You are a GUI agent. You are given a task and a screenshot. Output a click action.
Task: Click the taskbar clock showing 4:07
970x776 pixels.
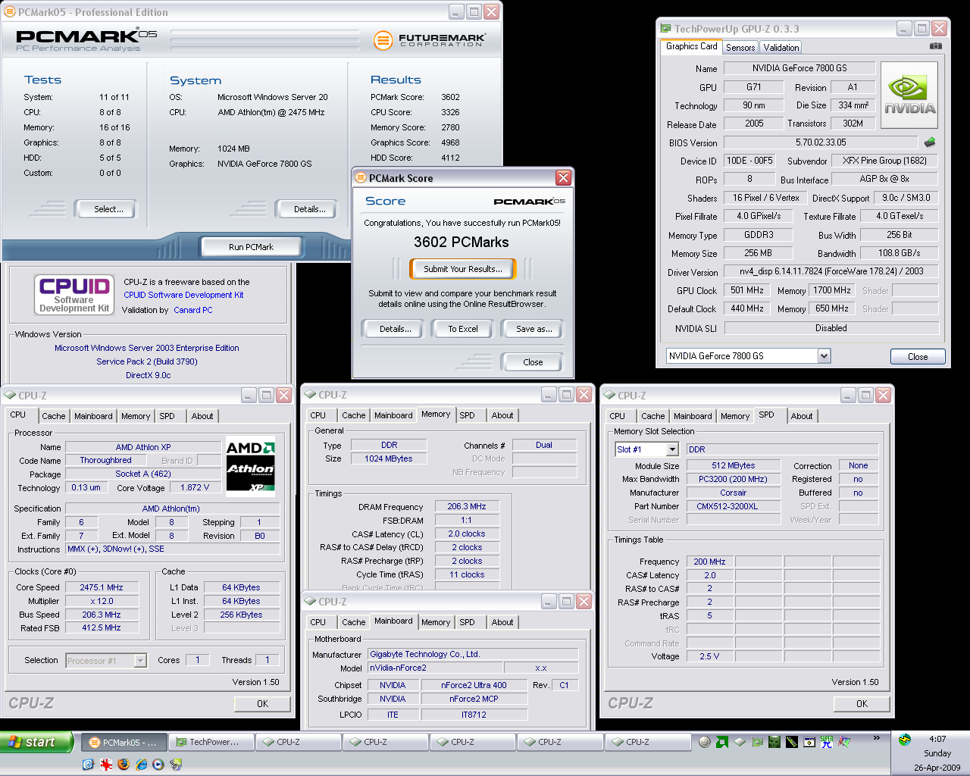click(x=937, y=739)
